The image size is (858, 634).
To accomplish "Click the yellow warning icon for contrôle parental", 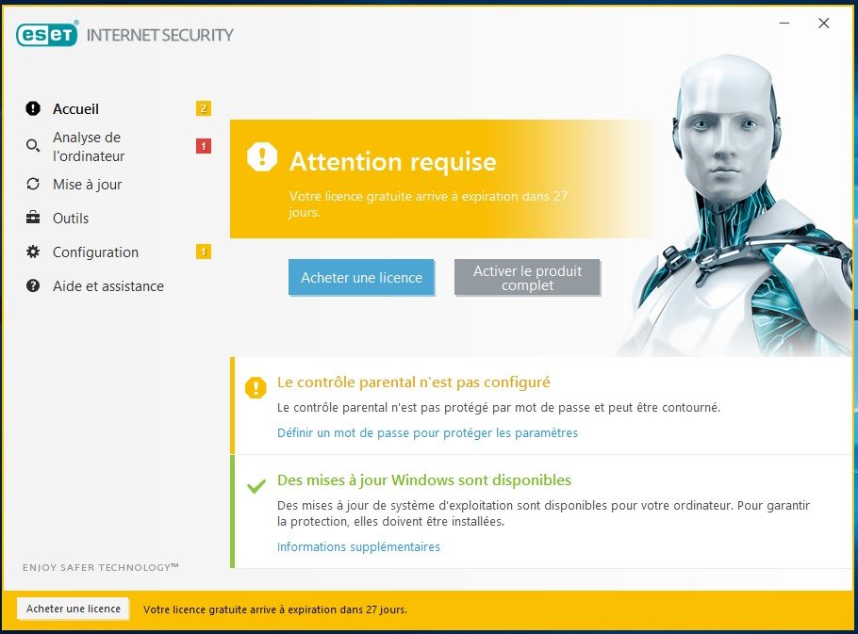I will (256, 387).
